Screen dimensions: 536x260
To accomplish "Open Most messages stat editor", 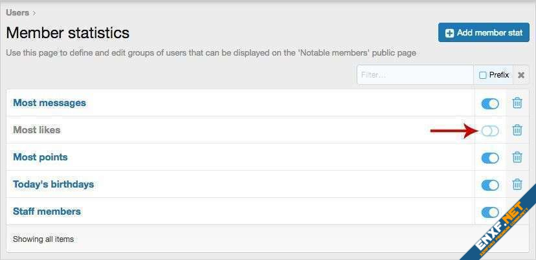I will pyautogui.click(x=49, y=103).
